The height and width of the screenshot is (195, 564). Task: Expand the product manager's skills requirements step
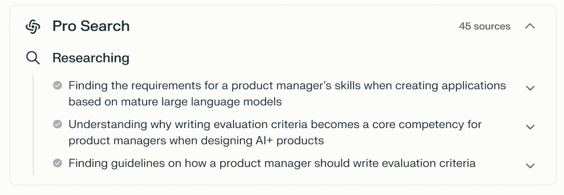[x=530, y=88]
